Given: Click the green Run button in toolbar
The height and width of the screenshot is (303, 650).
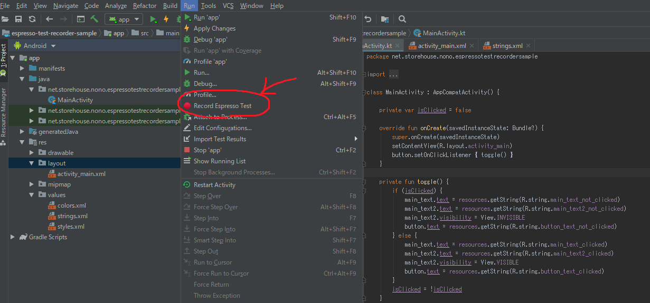Looking at the screenshot, I should click(153, 19).
